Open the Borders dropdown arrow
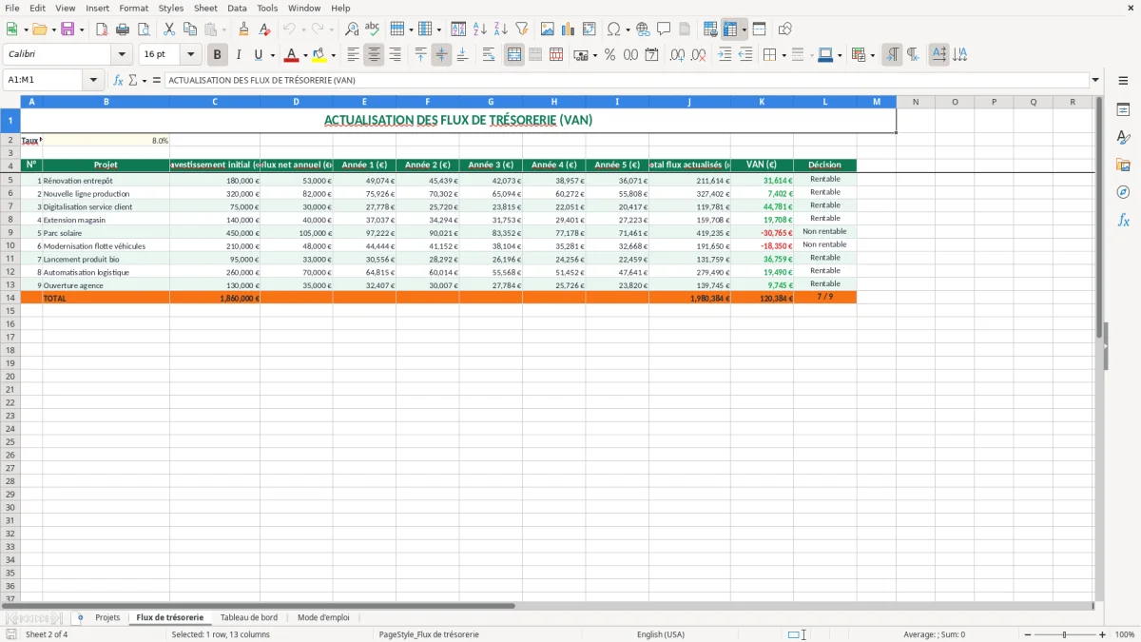 click(783, 55)
